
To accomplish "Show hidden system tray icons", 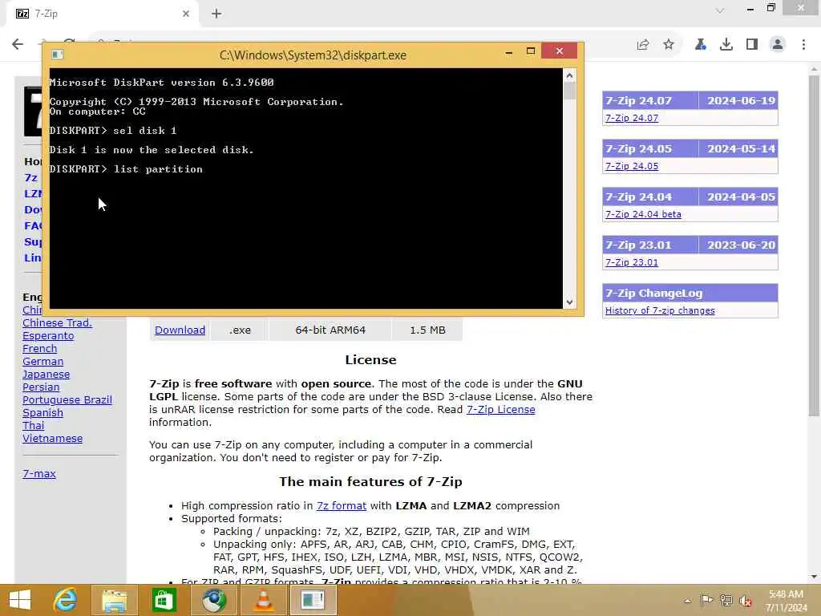I will (x=687, y=601).
